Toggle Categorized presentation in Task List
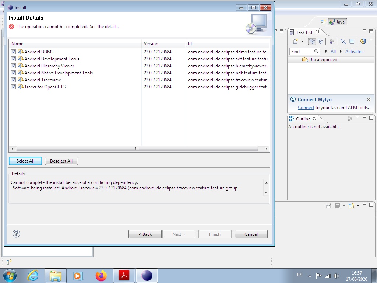 (x=312, y=41)
